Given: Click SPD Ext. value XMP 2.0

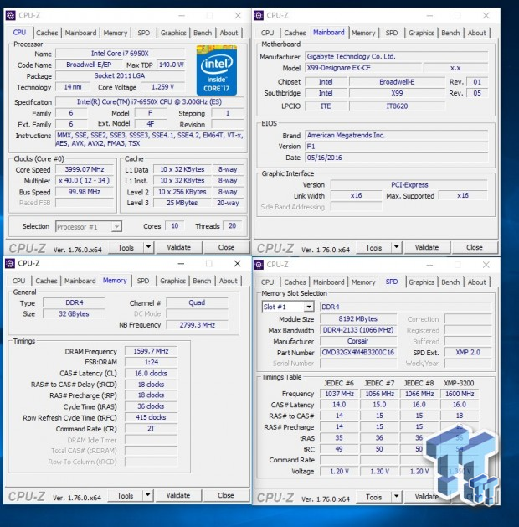Looking at the screenshot, I should coord(468,352).
